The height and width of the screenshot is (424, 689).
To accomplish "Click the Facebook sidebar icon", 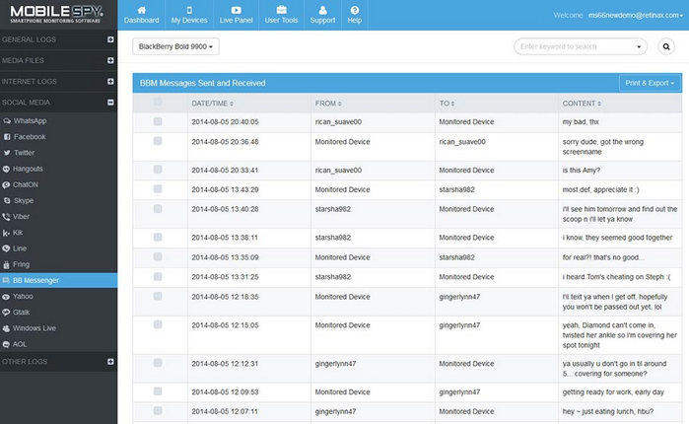I will (7, 137).
